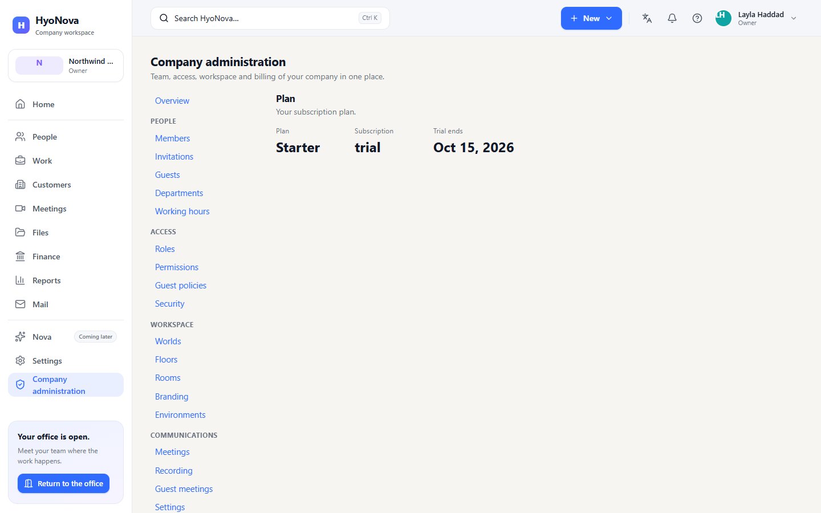Open the Northwind workspace switcher
The image size is (821, 513).
click(66, 66)
